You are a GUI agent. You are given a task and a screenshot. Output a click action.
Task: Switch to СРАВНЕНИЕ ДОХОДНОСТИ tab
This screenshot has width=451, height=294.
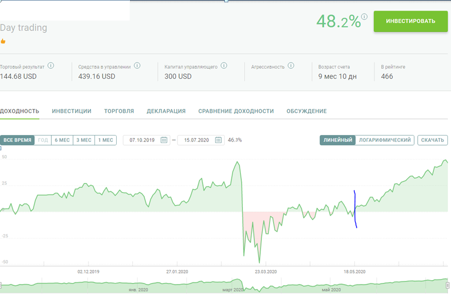click(x=236, y=111)
